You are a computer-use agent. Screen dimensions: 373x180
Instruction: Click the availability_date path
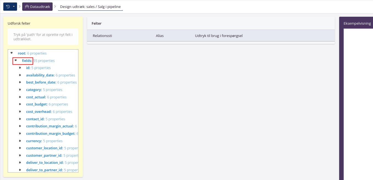40,75
